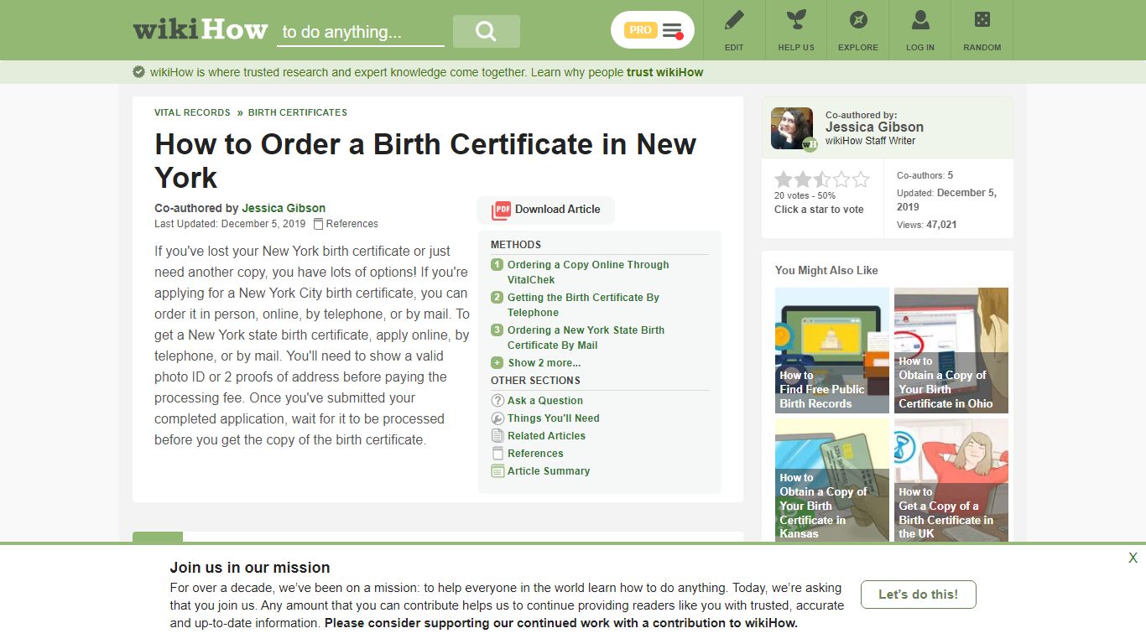This screenshot has width=1146, height=644.
Task: Click the yellow PRO badge
Action: [640, 30]
